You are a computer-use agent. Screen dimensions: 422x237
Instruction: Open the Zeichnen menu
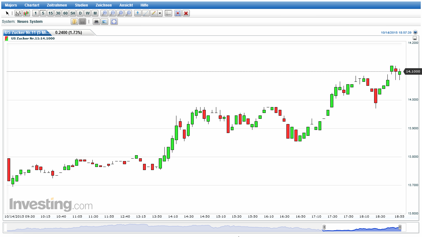click(x=104, y=5)
